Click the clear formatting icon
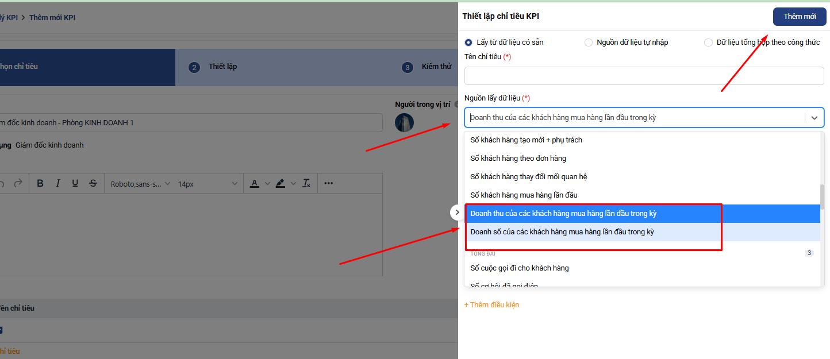 coord(306,184)
